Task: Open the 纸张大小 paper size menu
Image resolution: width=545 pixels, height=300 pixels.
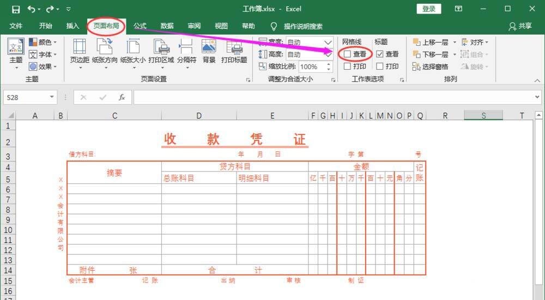Action: (x=133, y=53)
